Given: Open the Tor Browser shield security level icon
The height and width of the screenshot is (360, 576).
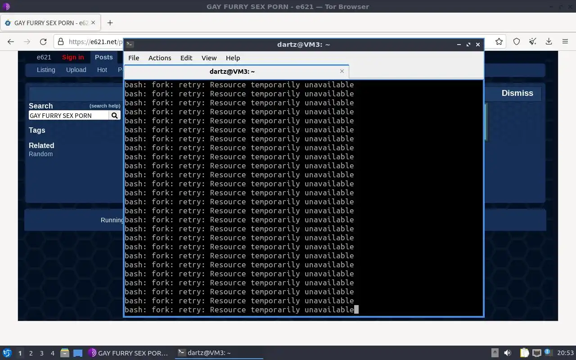Looking at the screenshot, I should (517, 41).
